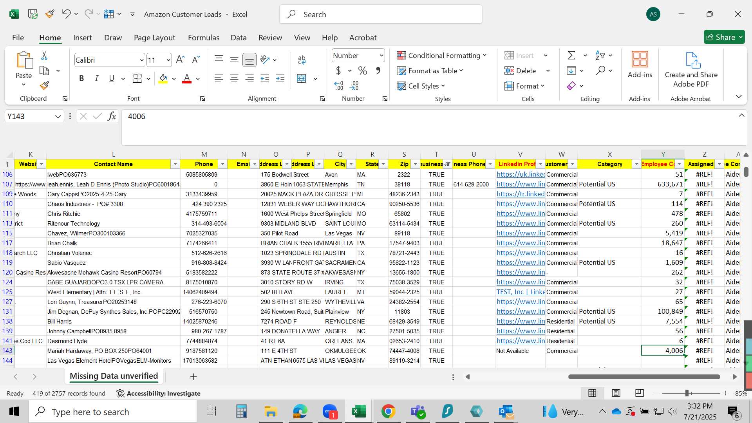Open the Formulas tab
The width and height of the screenshot is (752, 423).
pyautogui.click(x=204, y=38)
